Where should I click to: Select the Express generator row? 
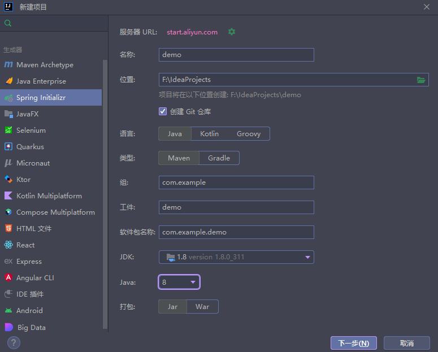tap(51, 261)
